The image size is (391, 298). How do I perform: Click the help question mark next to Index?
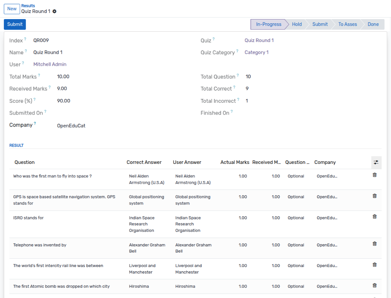click(25, 39)
